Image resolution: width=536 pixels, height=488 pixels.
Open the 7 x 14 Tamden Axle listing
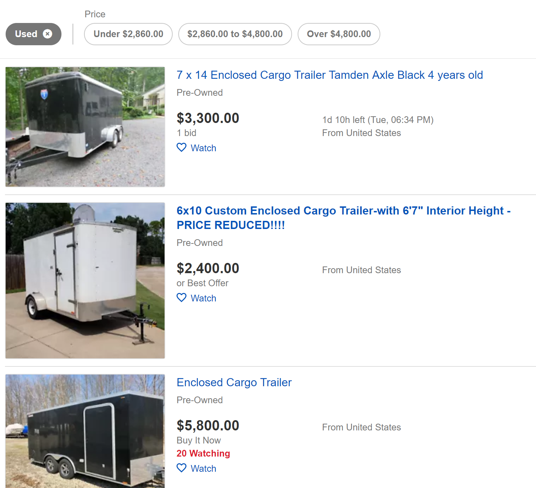click(329, 75)
